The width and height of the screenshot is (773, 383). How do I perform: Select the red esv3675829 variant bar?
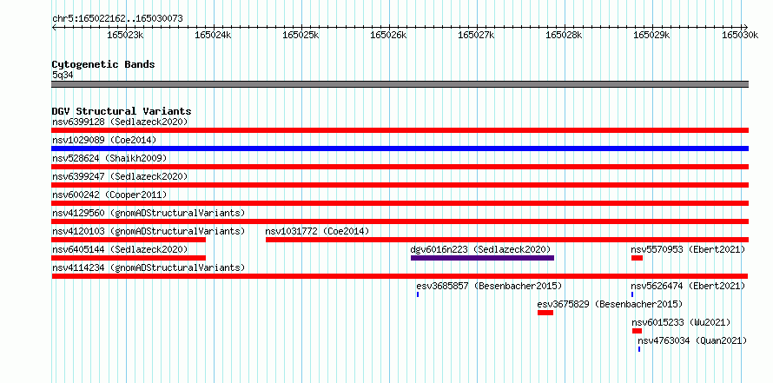pyautogui.click(x=545, y=313)
